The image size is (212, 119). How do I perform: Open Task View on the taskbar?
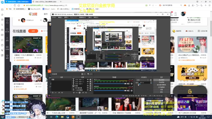51,117
